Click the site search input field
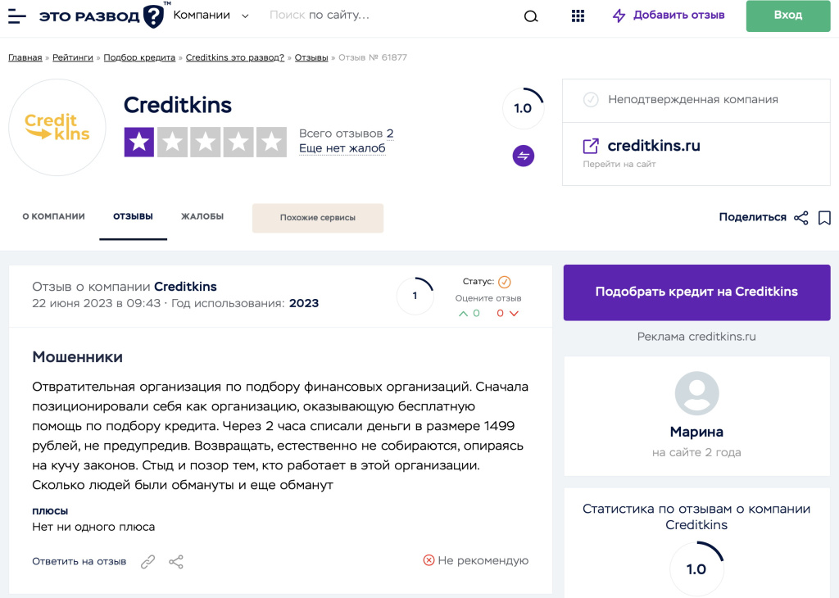Image resolution: width=839 pixels, height=598 pixels. 385,16
